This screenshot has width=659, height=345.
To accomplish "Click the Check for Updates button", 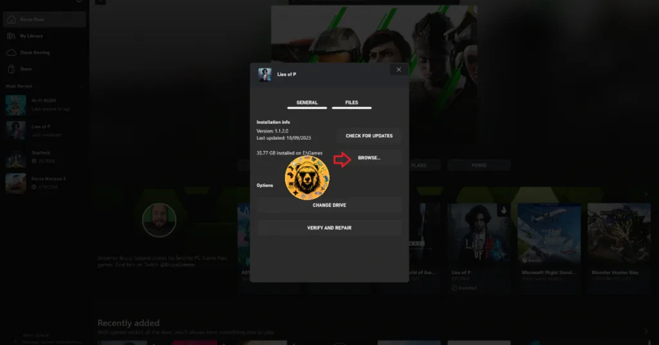I will point(369,136).
